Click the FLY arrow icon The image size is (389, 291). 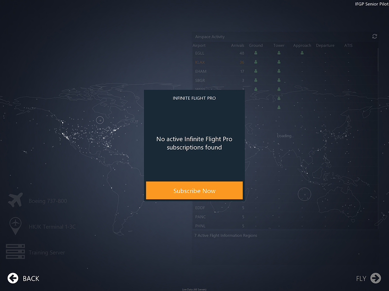point(375,278)
